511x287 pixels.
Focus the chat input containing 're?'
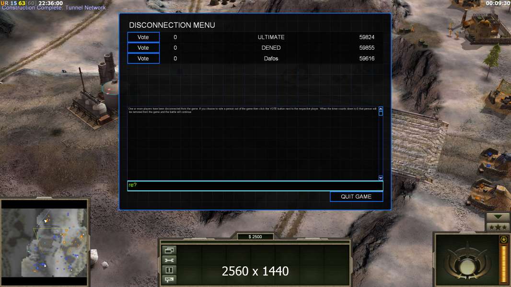click(x=255, y=186)
